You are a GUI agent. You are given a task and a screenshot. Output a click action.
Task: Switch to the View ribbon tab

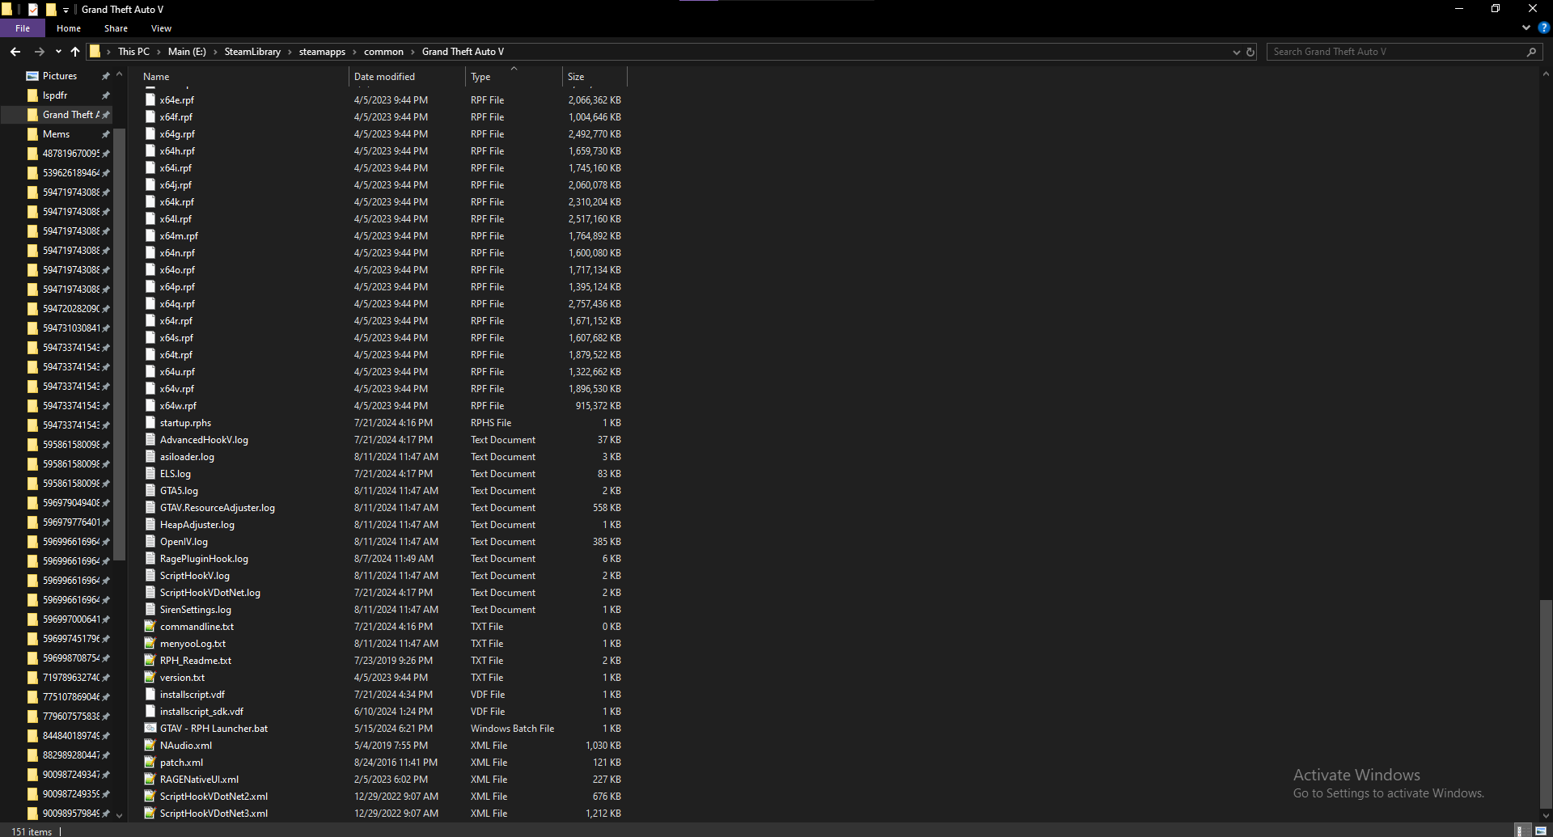161,28
